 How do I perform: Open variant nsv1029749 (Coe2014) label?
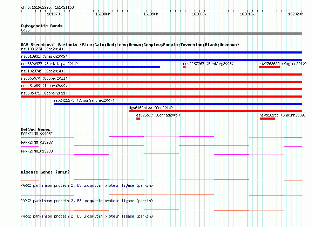click(42, 71)
